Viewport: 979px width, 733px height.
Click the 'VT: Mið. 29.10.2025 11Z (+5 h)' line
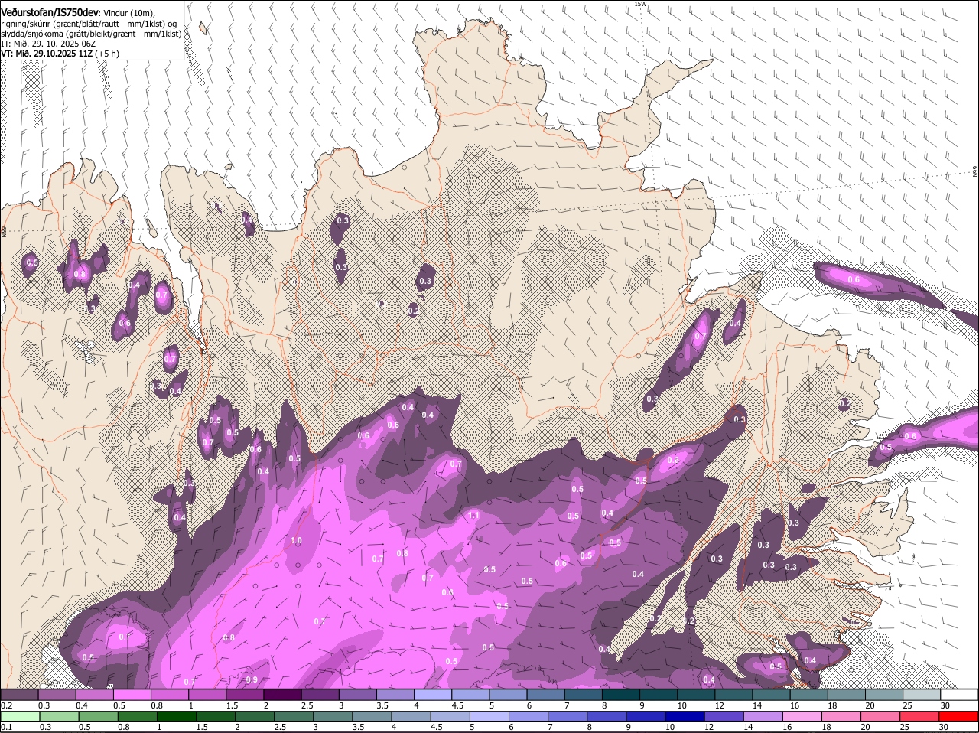click(60, 54)
